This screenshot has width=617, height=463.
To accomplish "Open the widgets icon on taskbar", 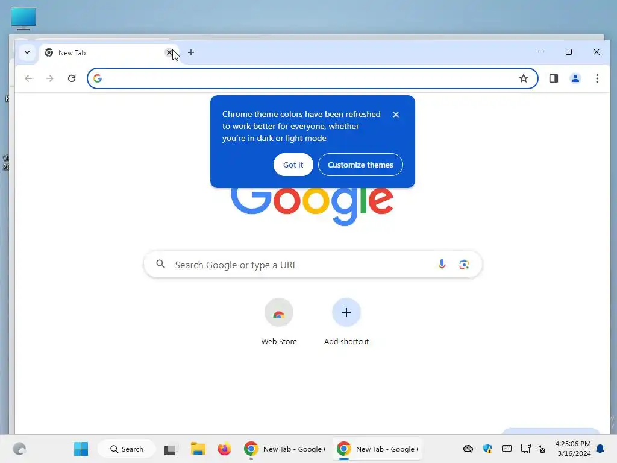I will [x=19, y=449].
